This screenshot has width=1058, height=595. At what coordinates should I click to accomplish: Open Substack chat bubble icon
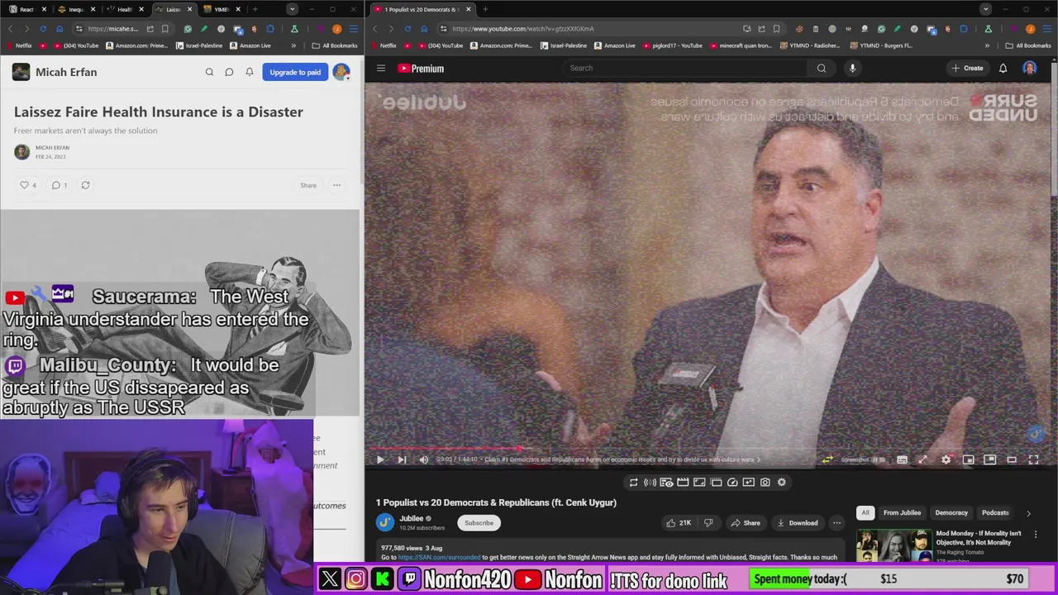229,72
